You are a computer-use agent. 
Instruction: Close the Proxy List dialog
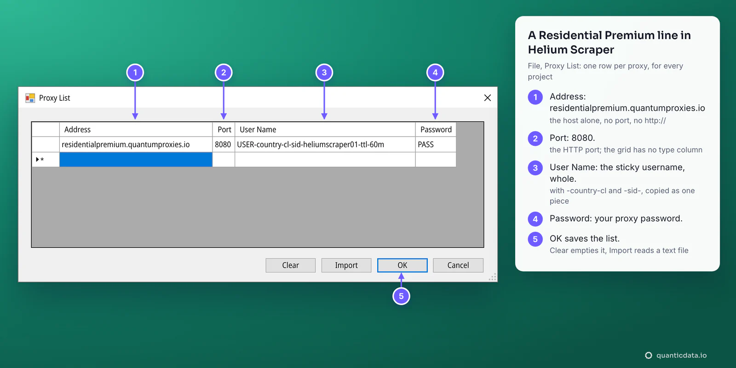[488, 98]
